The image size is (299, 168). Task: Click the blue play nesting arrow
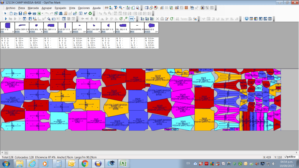[6, 19]
